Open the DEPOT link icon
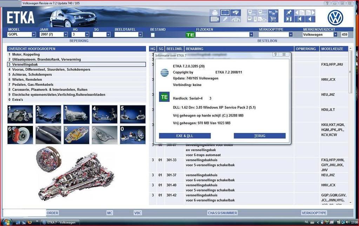The width and height of the screenshot is (359, 226). click(262, 13)
